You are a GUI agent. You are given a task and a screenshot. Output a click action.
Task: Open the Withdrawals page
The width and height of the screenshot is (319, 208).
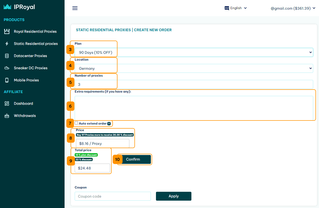25,116
